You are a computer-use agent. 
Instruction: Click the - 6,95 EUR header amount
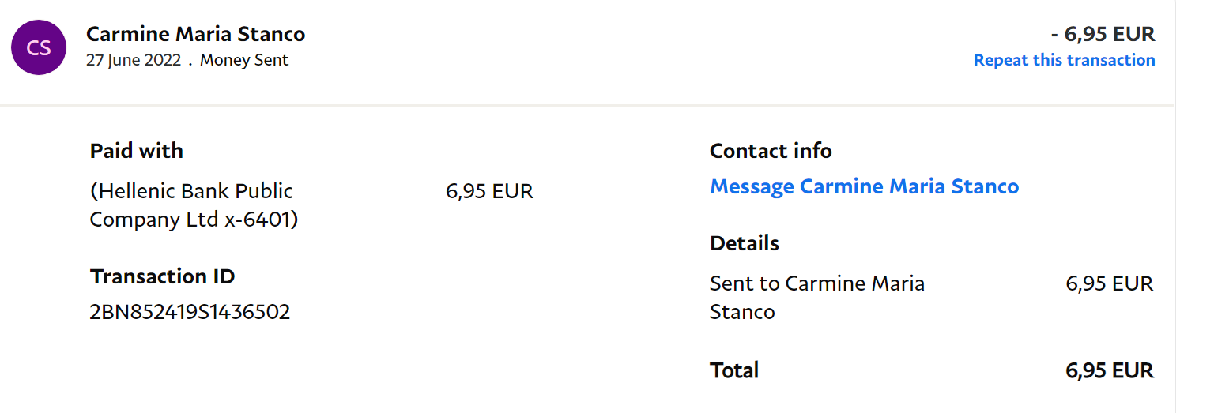1103,34
